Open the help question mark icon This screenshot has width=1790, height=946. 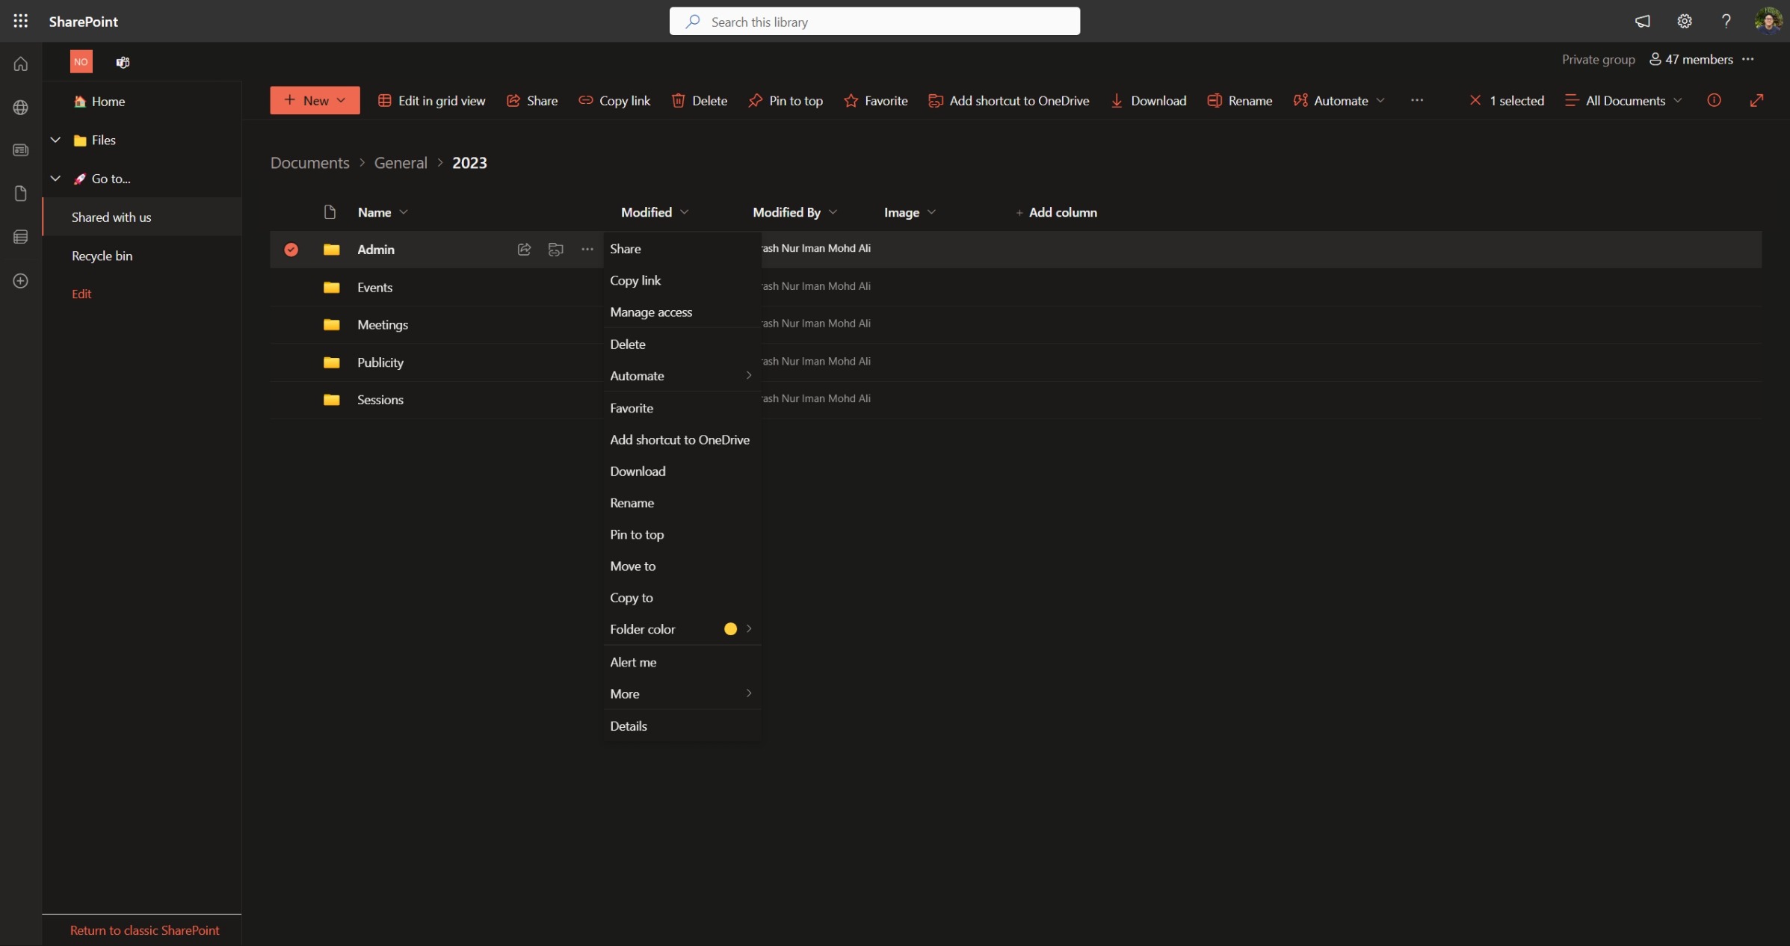(1726, 21)
